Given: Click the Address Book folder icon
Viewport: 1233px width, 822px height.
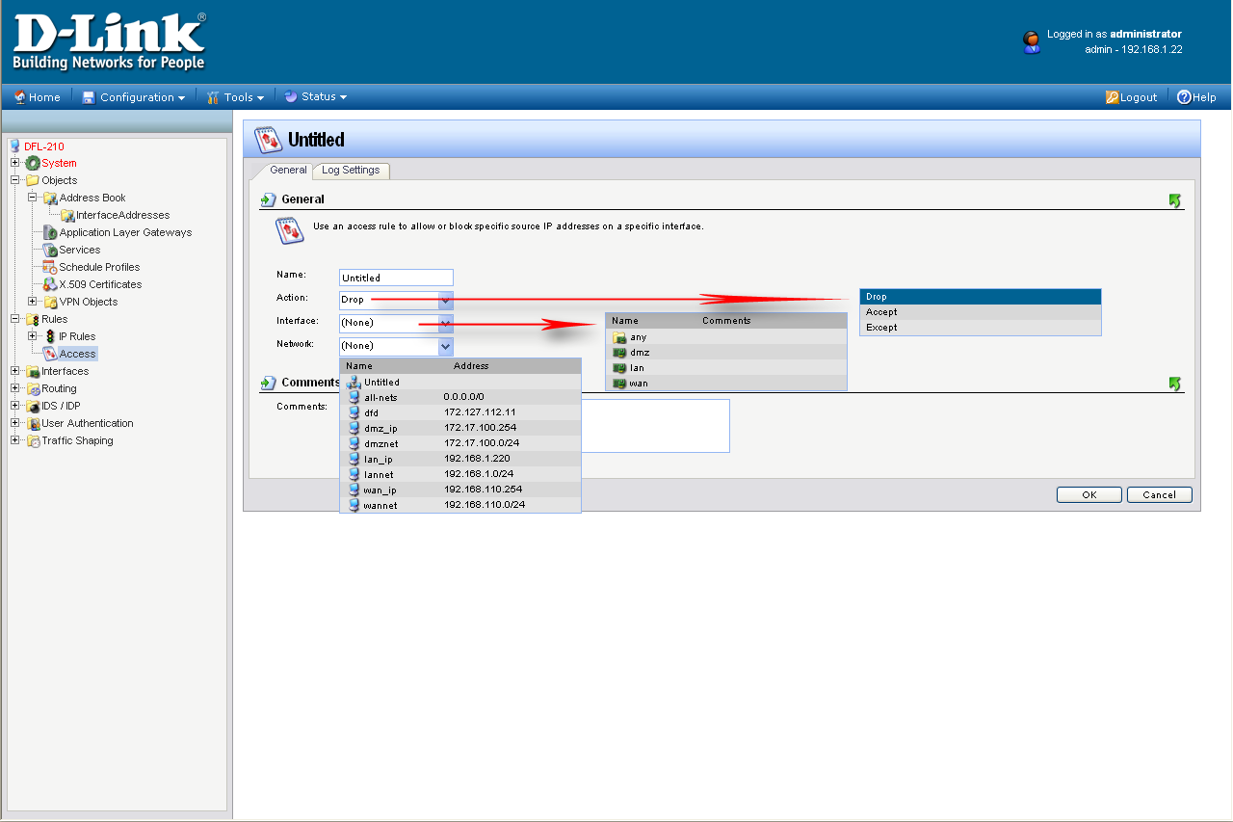Looking at the screenshot, I should tap(50, 198).
